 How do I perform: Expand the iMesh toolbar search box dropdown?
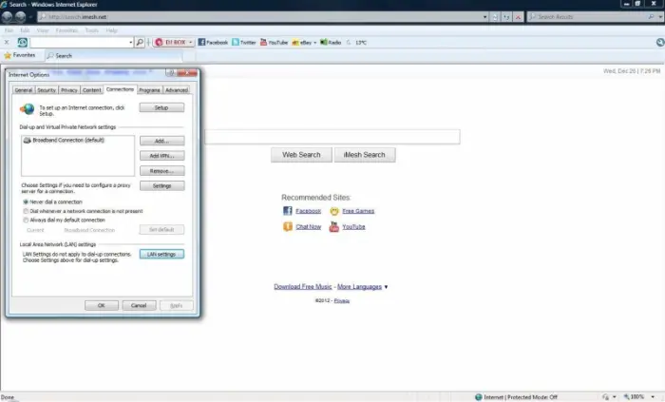(x=131, y=43)
